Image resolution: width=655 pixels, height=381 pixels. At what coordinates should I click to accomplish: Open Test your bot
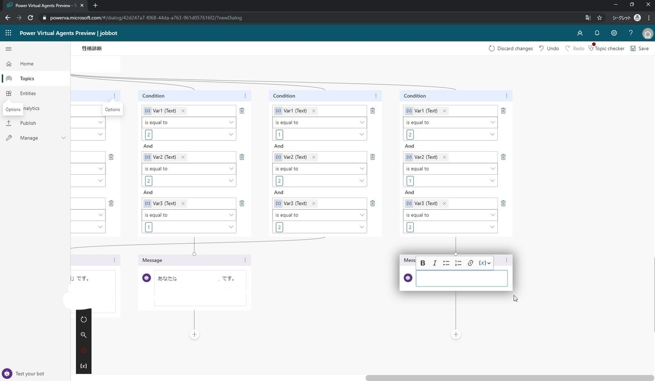pos(24,374)
